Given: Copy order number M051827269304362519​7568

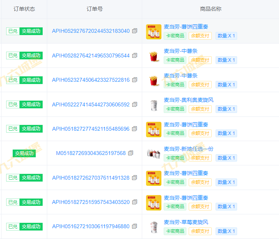Looking at the screenshot, I should coord(131,153).
